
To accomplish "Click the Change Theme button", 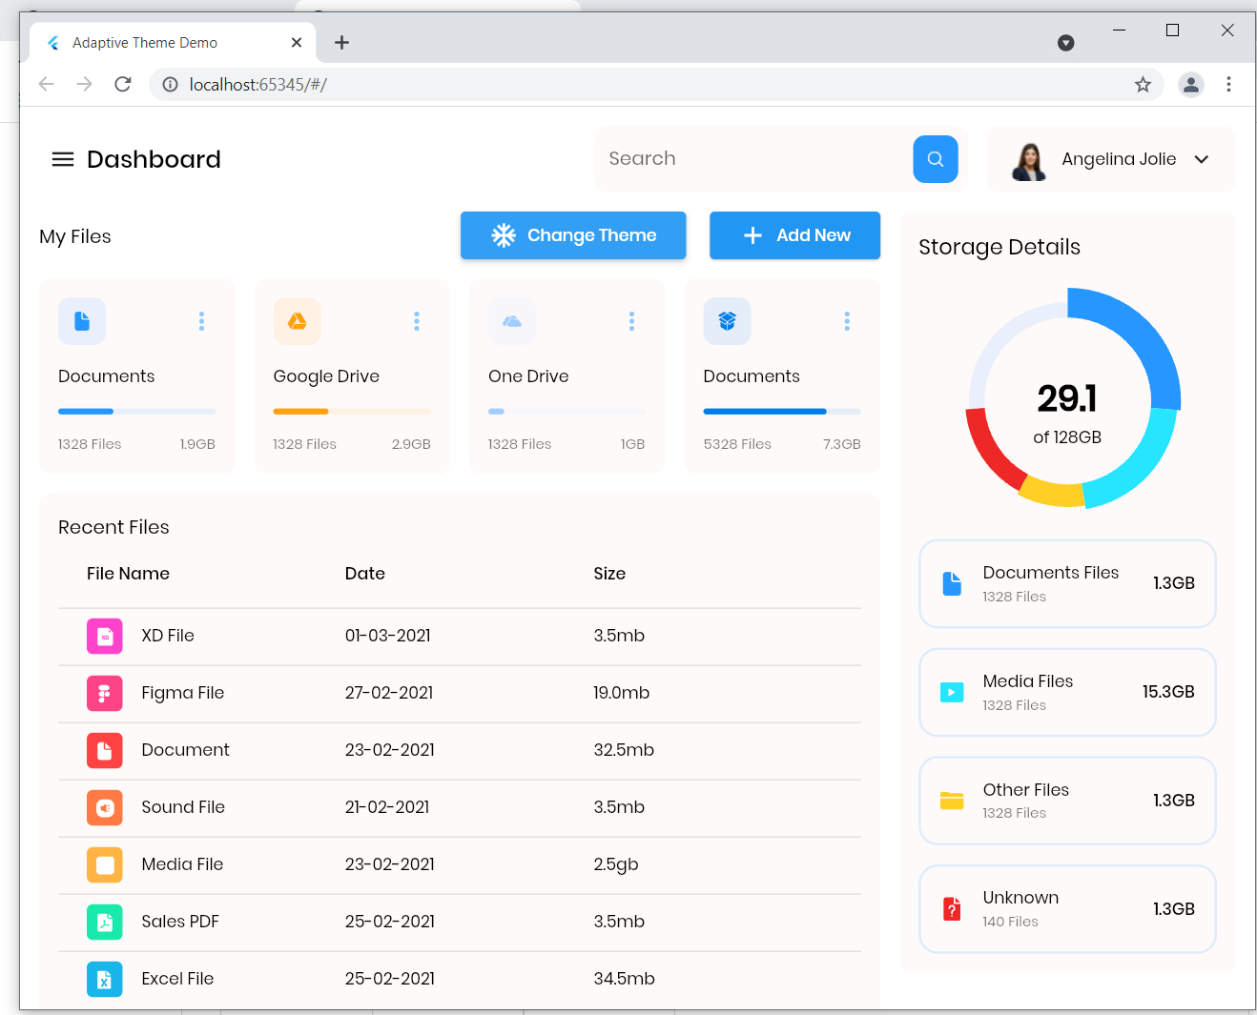I will (573, 235).
